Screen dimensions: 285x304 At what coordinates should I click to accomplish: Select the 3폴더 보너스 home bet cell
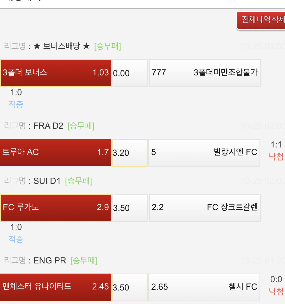coord(56,73)
